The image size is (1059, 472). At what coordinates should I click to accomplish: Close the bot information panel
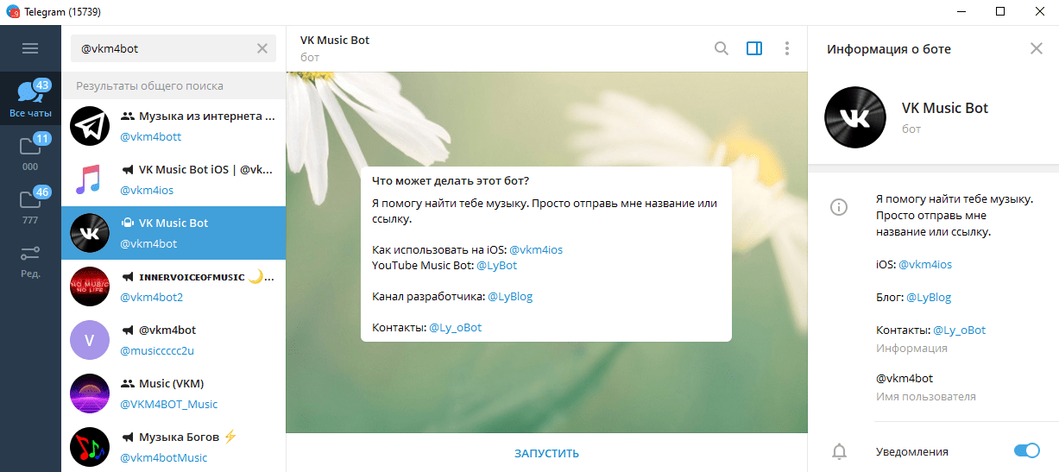pyautogui.click(x=1037, y=49)
